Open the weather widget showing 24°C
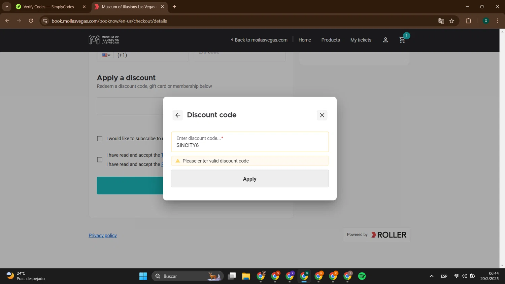 coord(26,276)
